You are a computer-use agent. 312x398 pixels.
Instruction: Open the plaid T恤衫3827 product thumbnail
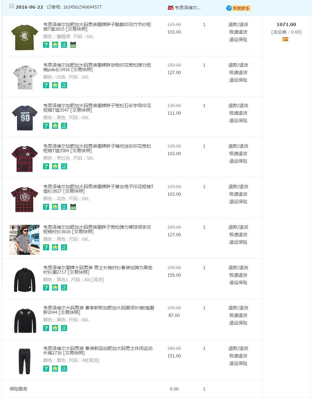pyautogui.click(x=25, y=199)
